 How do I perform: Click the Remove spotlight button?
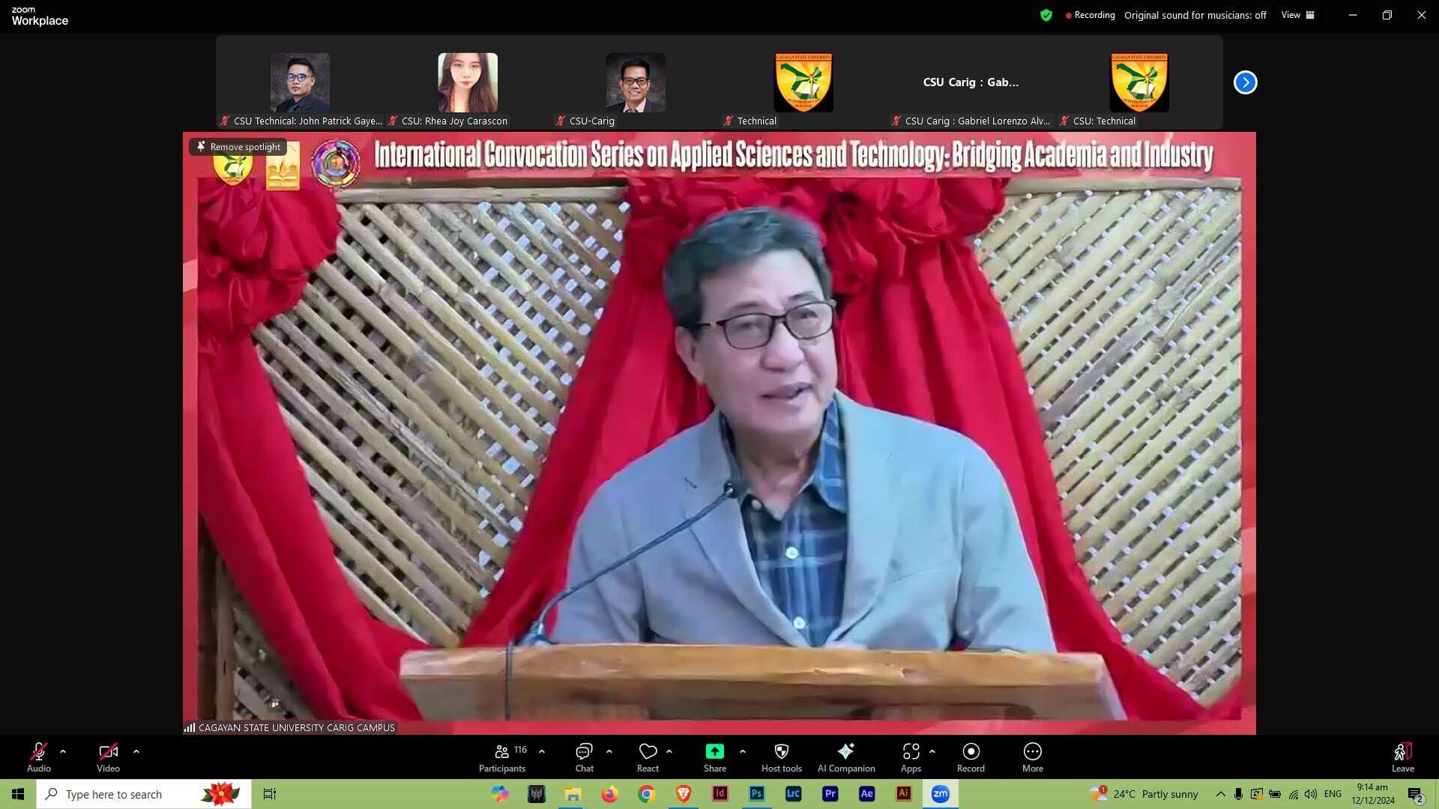pyautogui.click(x=238, y=147)
